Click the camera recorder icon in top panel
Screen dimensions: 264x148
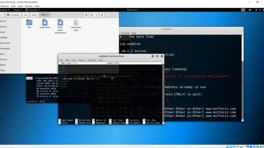click(250, 10)
